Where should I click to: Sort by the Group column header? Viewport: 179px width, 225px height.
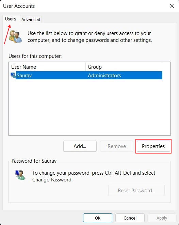[124, 67]
